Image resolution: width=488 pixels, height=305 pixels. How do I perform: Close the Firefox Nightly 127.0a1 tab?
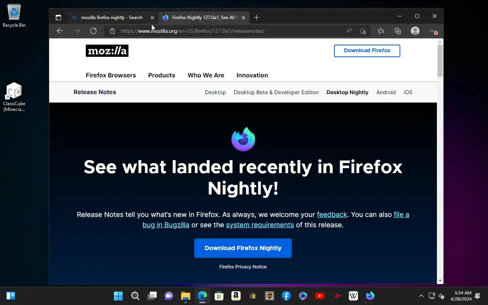pyautogui.click(x=243, y=18)
